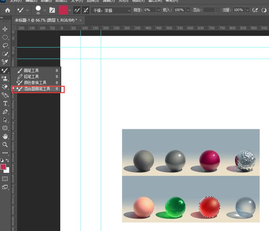
Task: Reset to default foreground and background colors
Action: pyautogui.click(x=2, y=160)
